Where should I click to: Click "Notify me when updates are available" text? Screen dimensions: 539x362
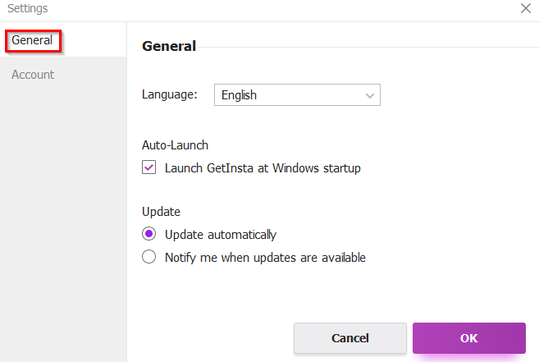point(265,258)
